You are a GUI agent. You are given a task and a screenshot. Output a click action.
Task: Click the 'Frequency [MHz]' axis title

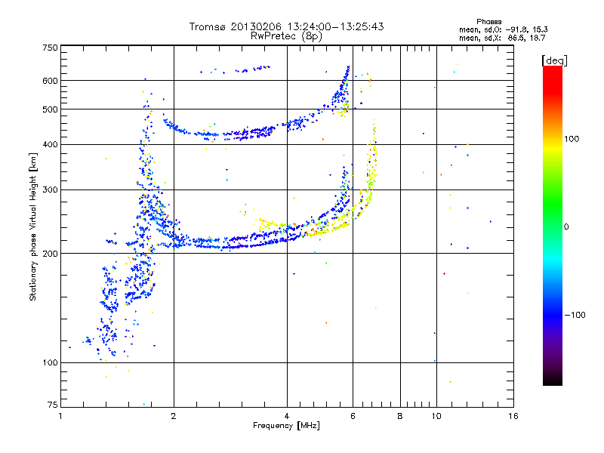point(286,426)
